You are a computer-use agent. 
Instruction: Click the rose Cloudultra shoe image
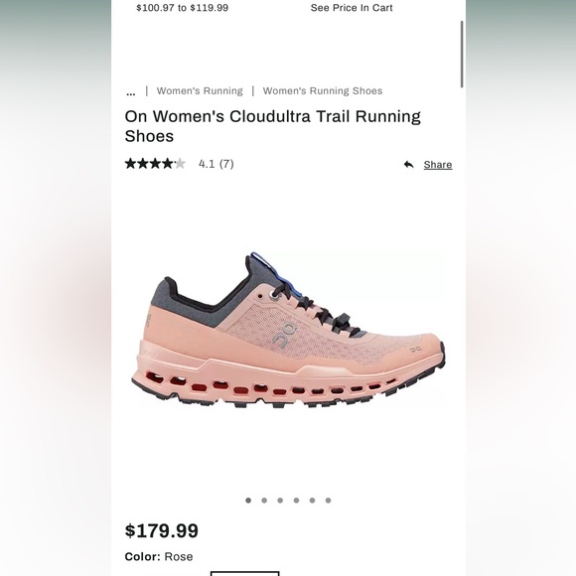click(288, 331)
